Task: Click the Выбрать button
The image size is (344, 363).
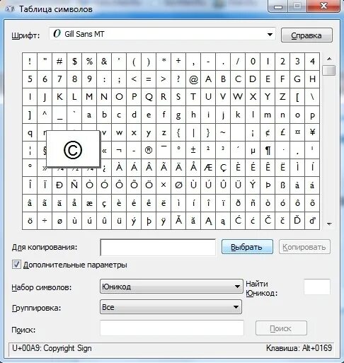Action: point(247,247)
